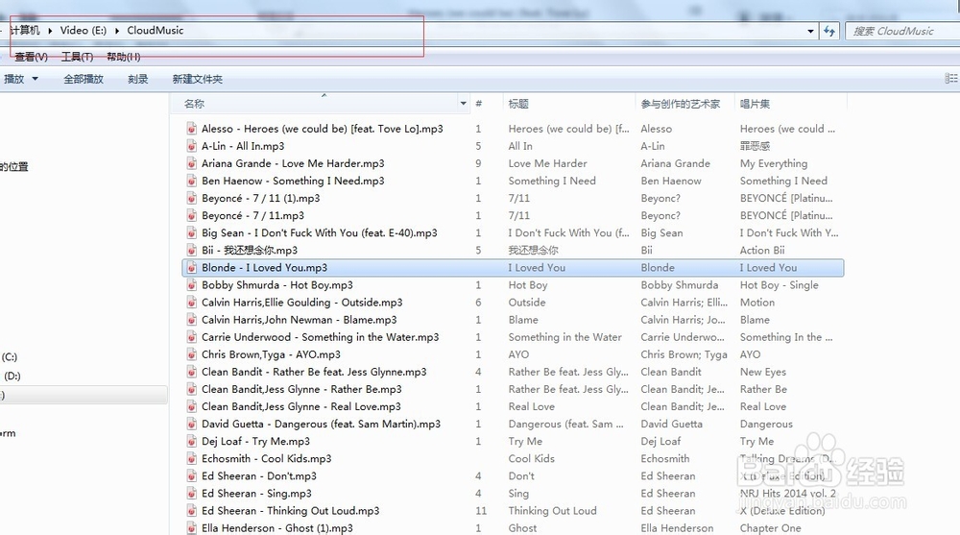Viewport: 960px width, 535px height.
Task: Select file Beyoncé - 7 / 11.mp3
Action: click(252, 216)
